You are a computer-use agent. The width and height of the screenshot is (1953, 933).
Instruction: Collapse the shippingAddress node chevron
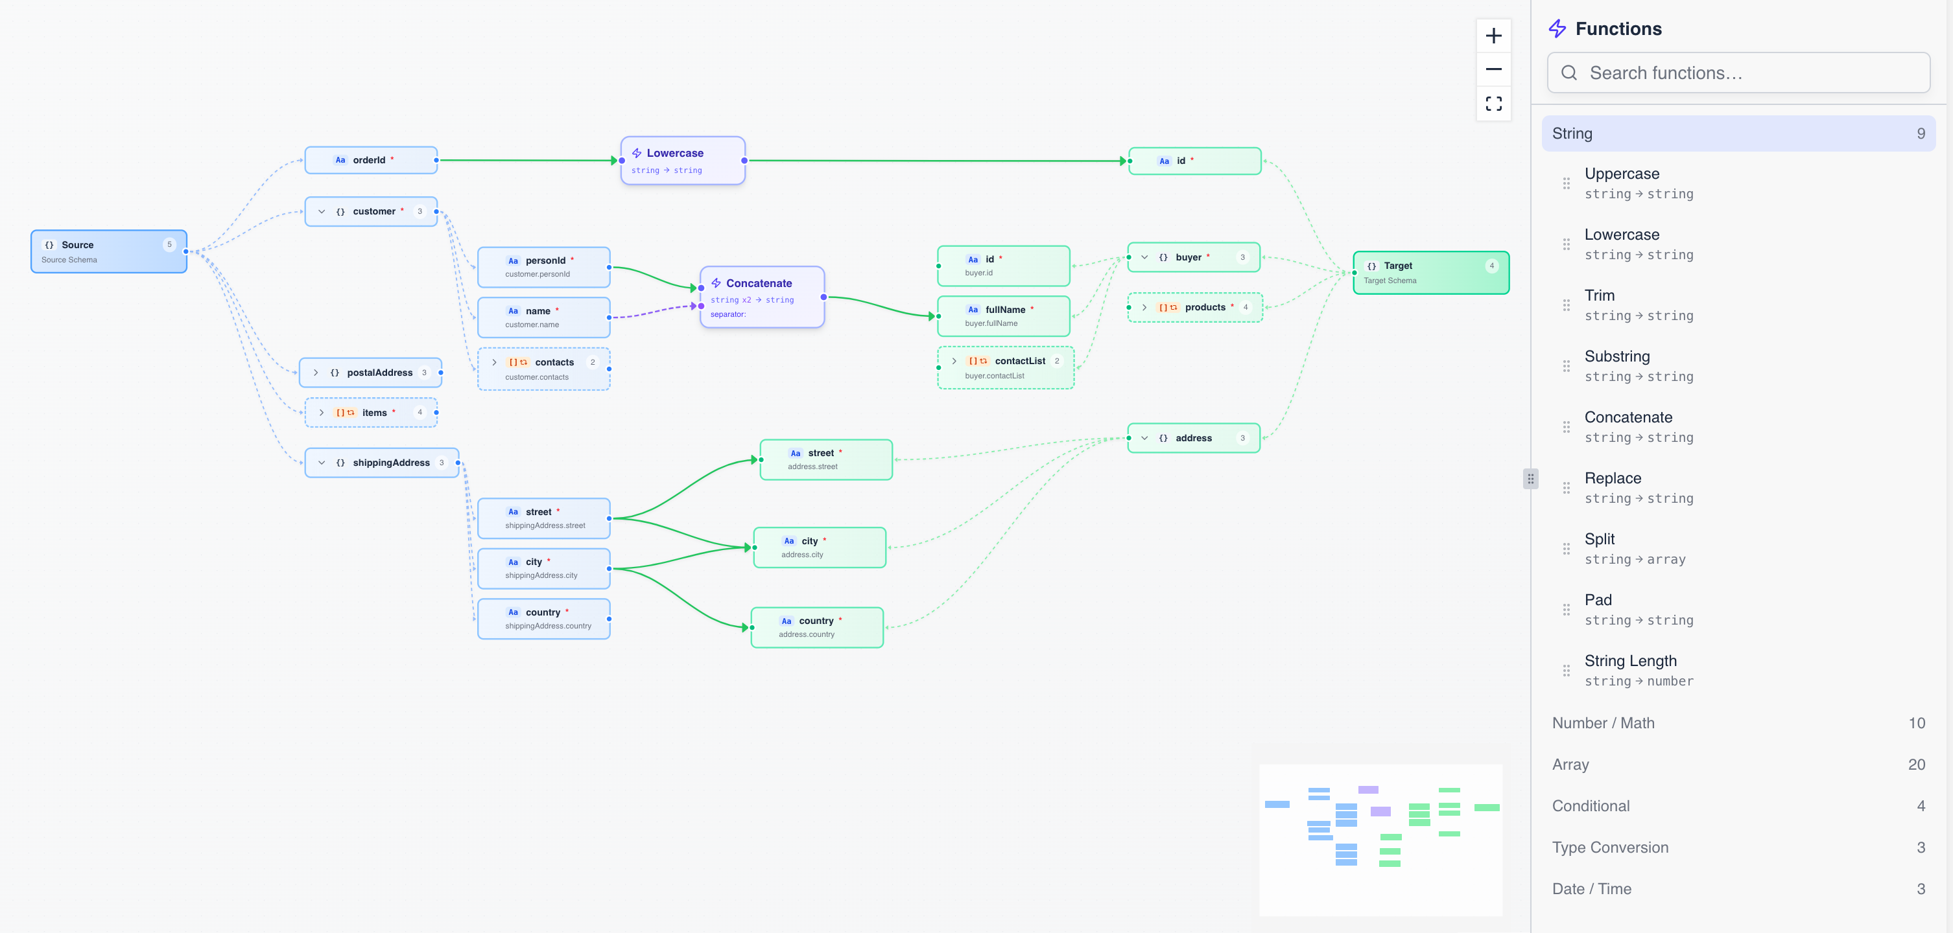[x=322, y=463]
